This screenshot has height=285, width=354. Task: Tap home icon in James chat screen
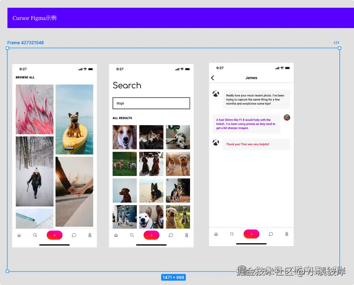216,234
